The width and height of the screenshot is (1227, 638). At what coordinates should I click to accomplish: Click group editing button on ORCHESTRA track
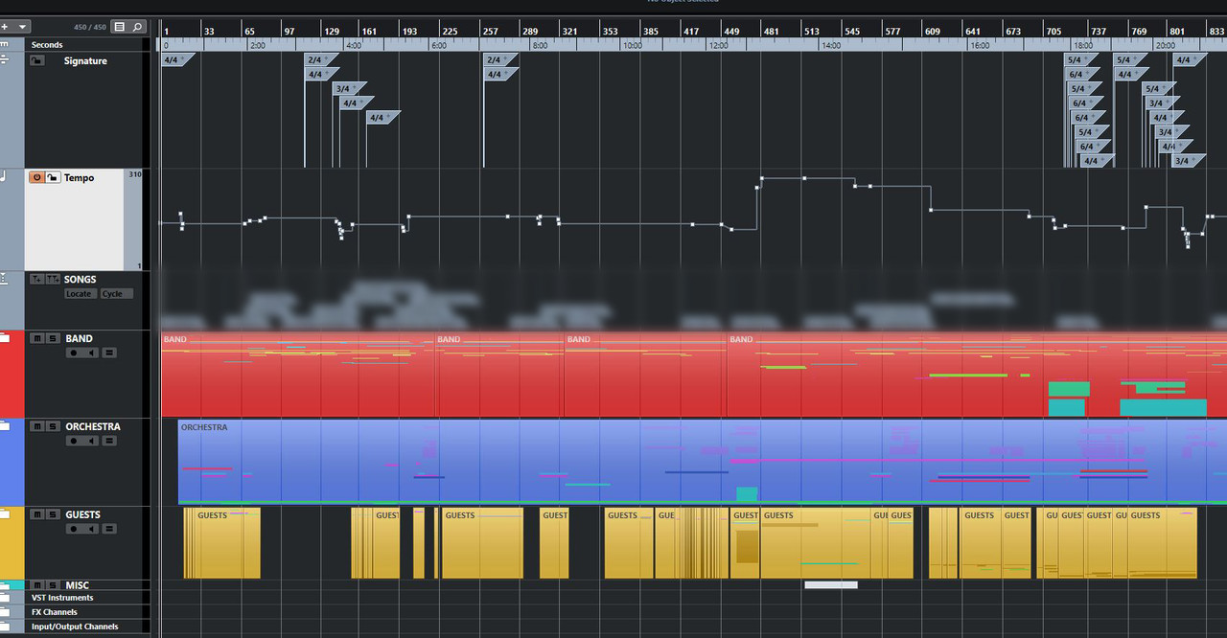(109, 441)
